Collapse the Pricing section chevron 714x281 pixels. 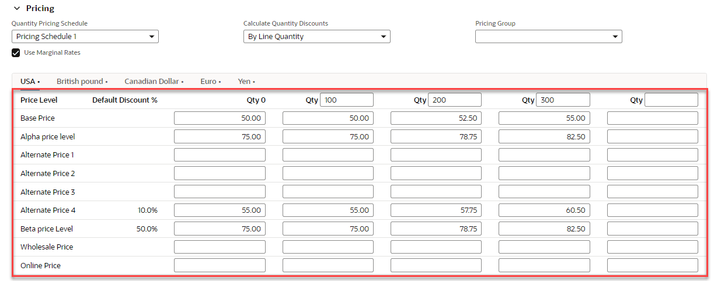16,9
